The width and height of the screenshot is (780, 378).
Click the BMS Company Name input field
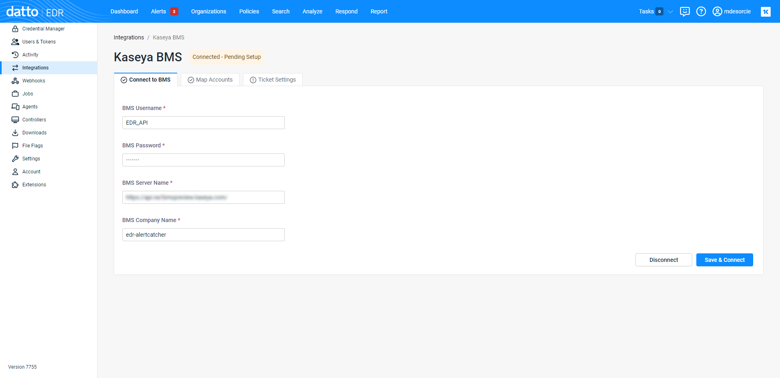tap(204, 235)
